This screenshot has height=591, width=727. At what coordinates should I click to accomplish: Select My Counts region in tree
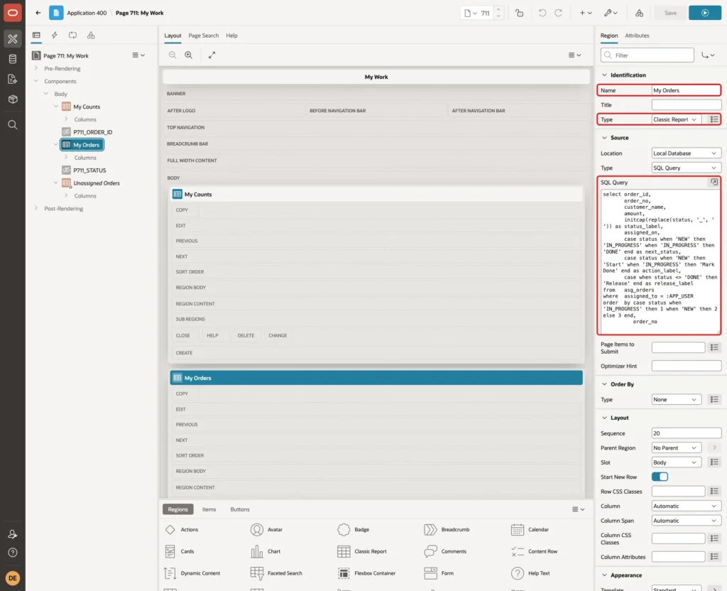86,107
